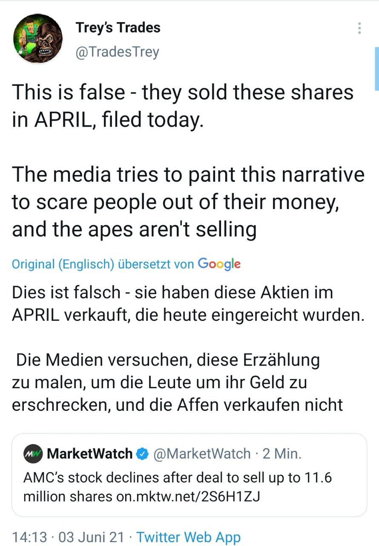
Task: Open the @TradesTrey handle link
Action: click(117, 52)
